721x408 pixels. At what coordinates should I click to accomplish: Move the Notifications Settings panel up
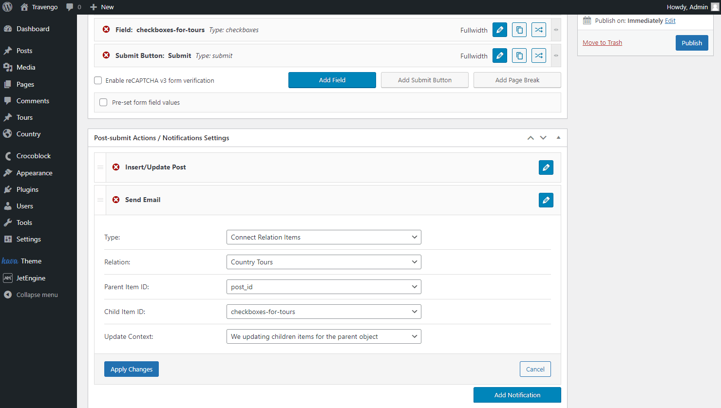click(531, 138)
